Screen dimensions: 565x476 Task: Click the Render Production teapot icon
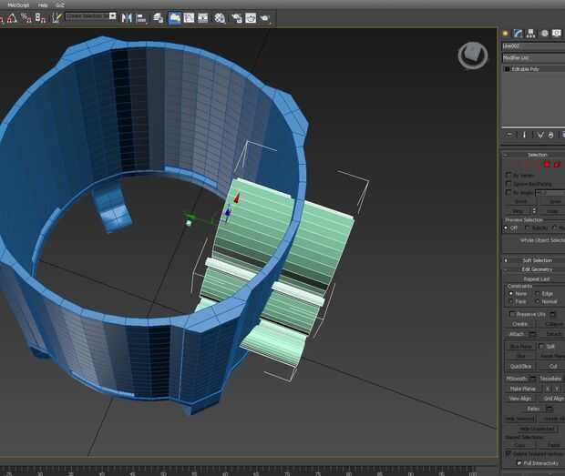pos(265,17)
